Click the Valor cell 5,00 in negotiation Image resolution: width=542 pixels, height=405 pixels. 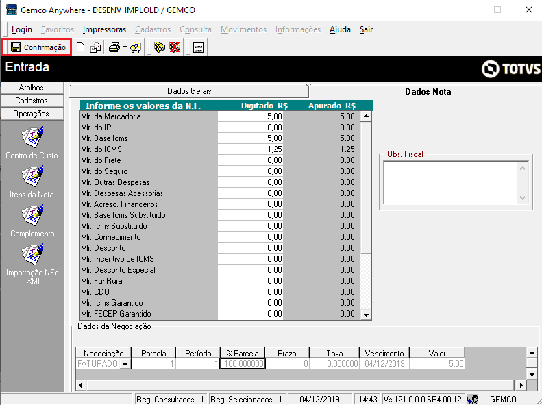437,364
